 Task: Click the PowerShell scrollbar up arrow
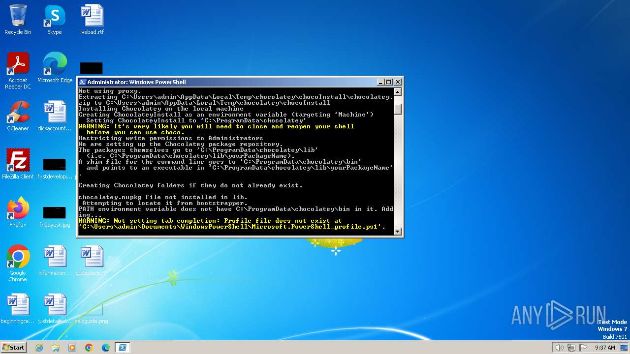coord(398,91)
